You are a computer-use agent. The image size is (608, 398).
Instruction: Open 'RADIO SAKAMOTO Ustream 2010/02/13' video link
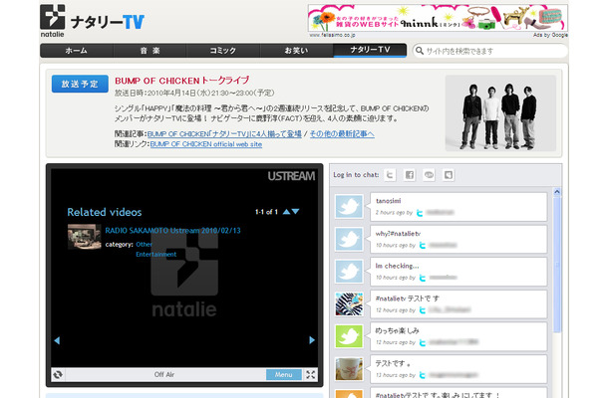pos(173,231)
